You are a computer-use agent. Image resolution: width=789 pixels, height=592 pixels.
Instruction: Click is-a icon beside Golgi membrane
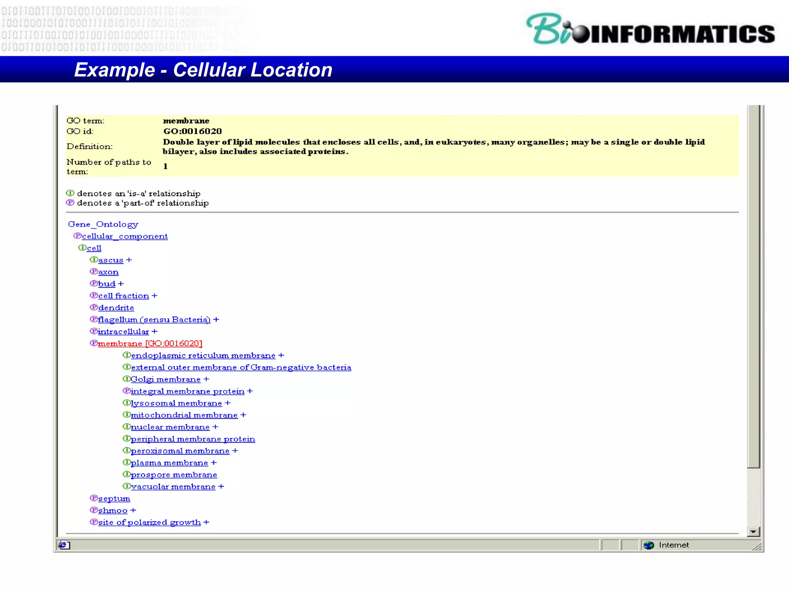(x=126, y=379)
